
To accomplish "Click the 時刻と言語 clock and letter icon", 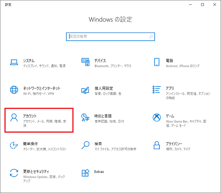I will point(85,117).
